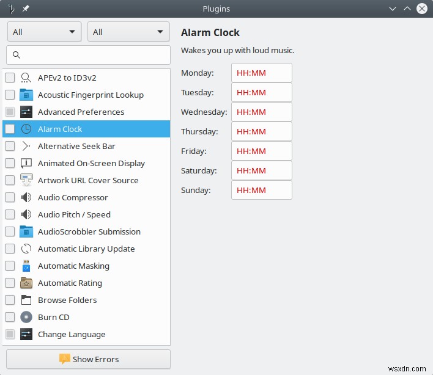Click the Sunday alarm time field
This screenshot has width=433, height=375.
[261, 190]
